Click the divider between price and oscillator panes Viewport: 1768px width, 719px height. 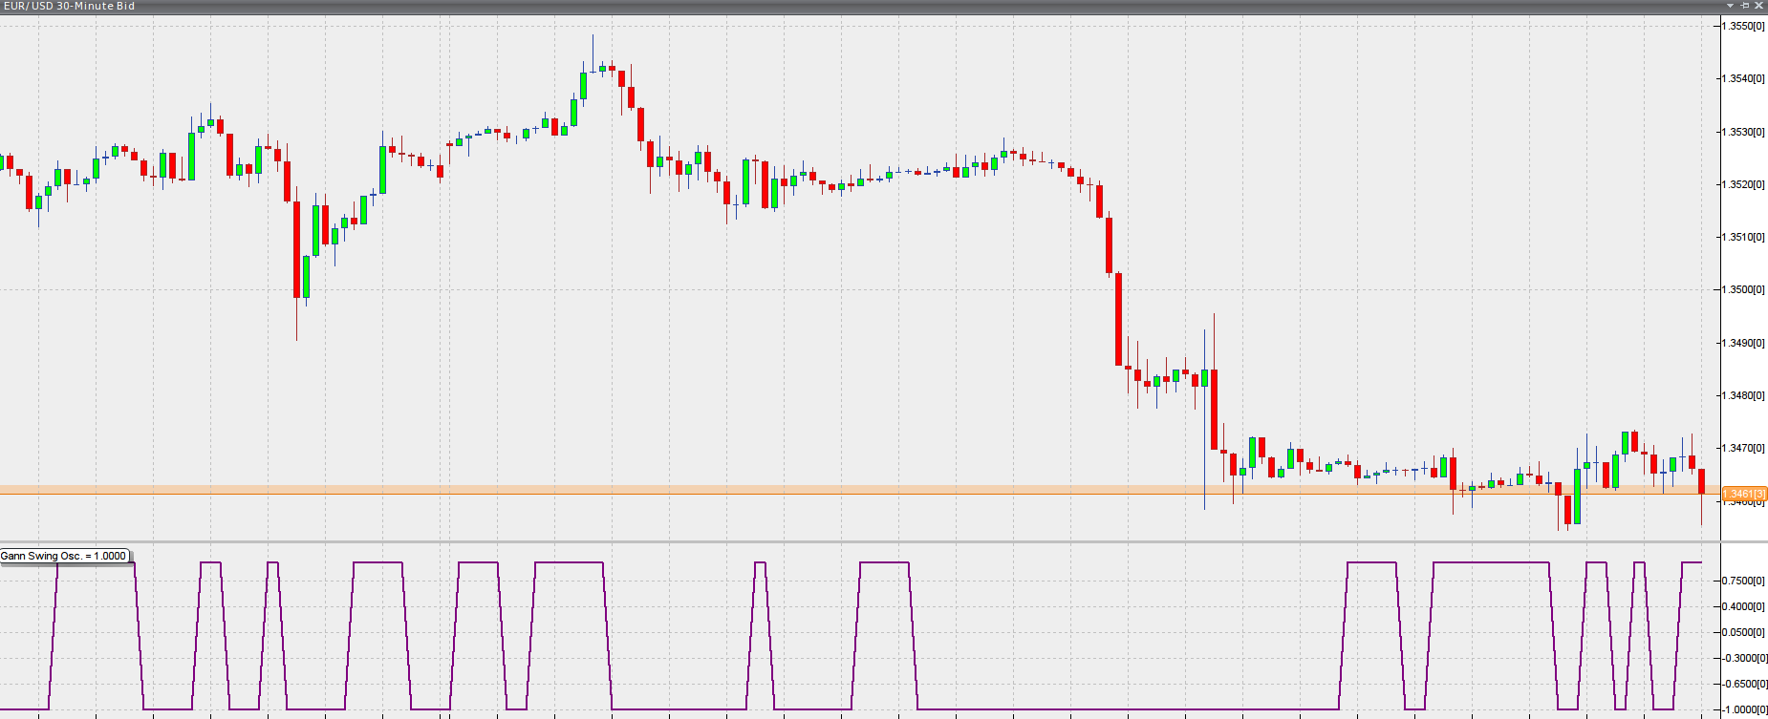pyautogui.click(x=860, y=542)
